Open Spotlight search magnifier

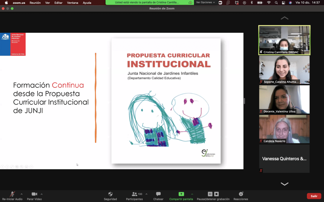click(276, 3)
